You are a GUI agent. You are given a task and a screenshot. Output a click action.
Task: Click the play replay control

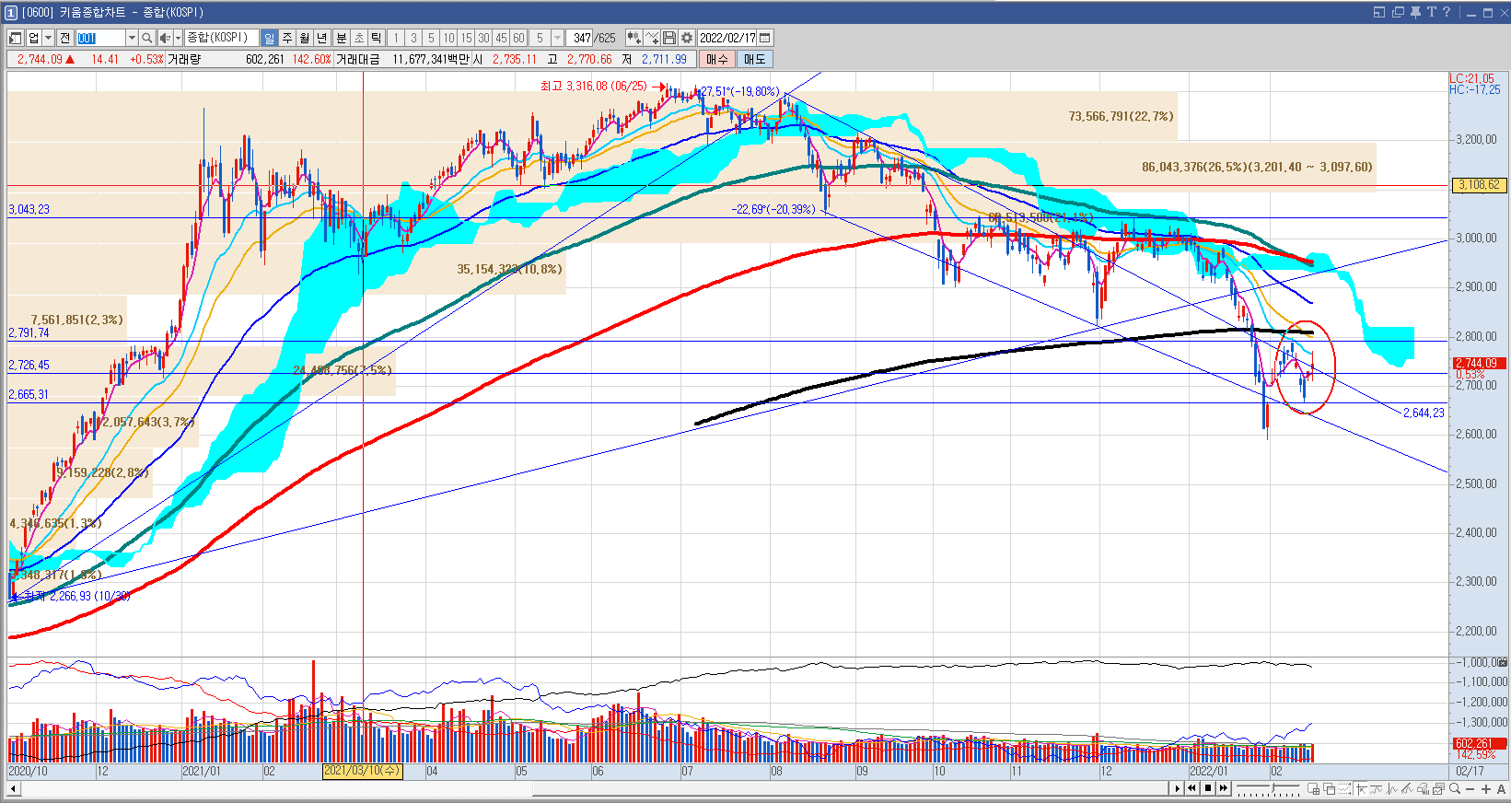1177,788
